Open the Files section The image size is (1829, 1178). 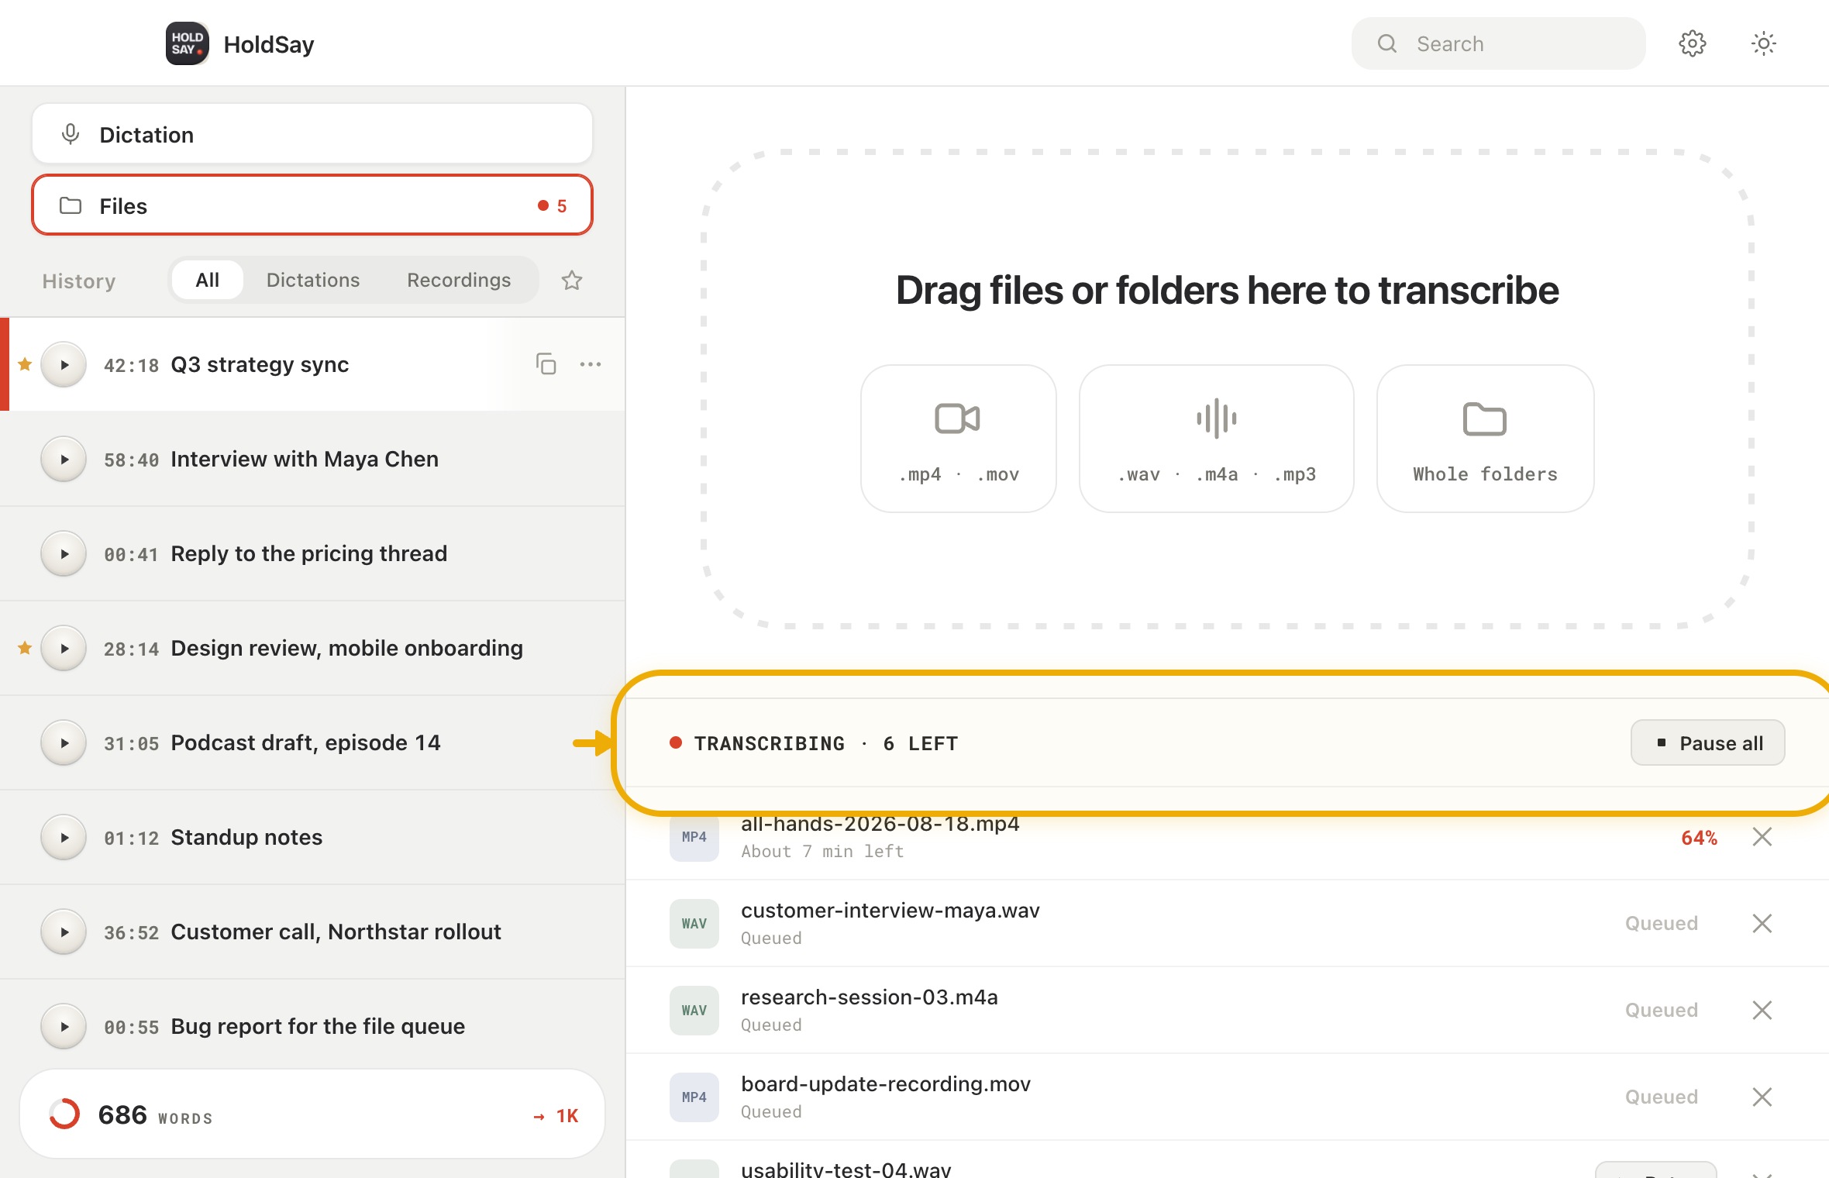pyautogui.click(x=312, y=205)
